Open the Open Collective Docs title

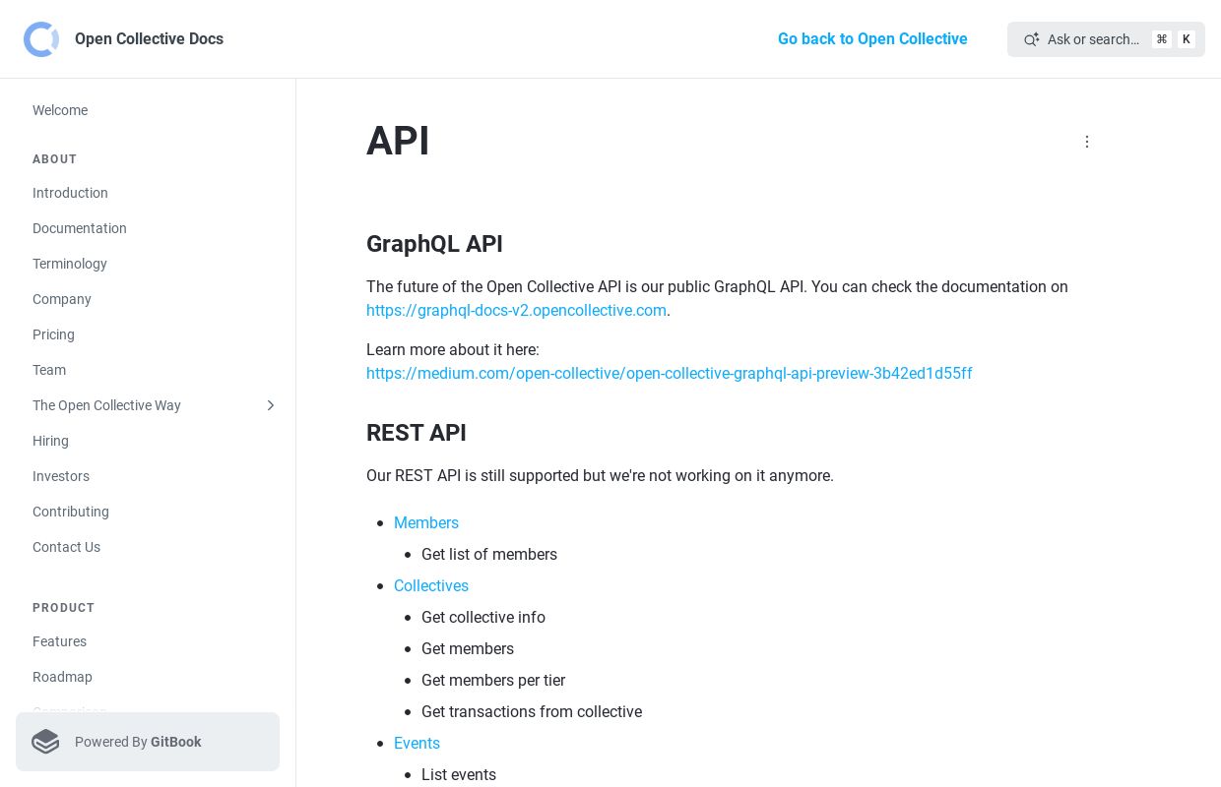149,39
